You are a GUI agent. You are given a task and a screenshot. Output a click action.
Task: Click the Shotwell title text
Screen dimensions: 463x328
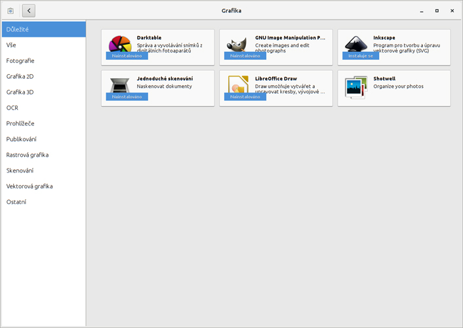pyautogui.click(x=384, y=79)
